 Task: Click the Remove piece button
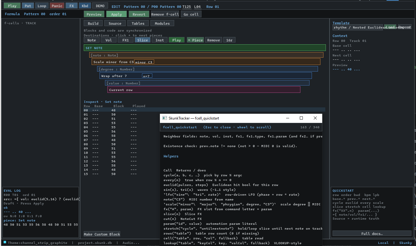214,40
